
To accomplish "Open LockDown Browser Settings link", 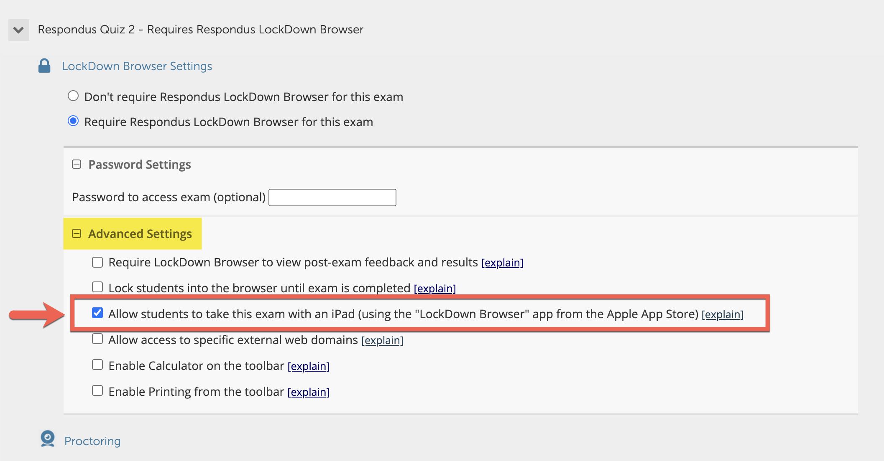I will (x=137, y=66).
